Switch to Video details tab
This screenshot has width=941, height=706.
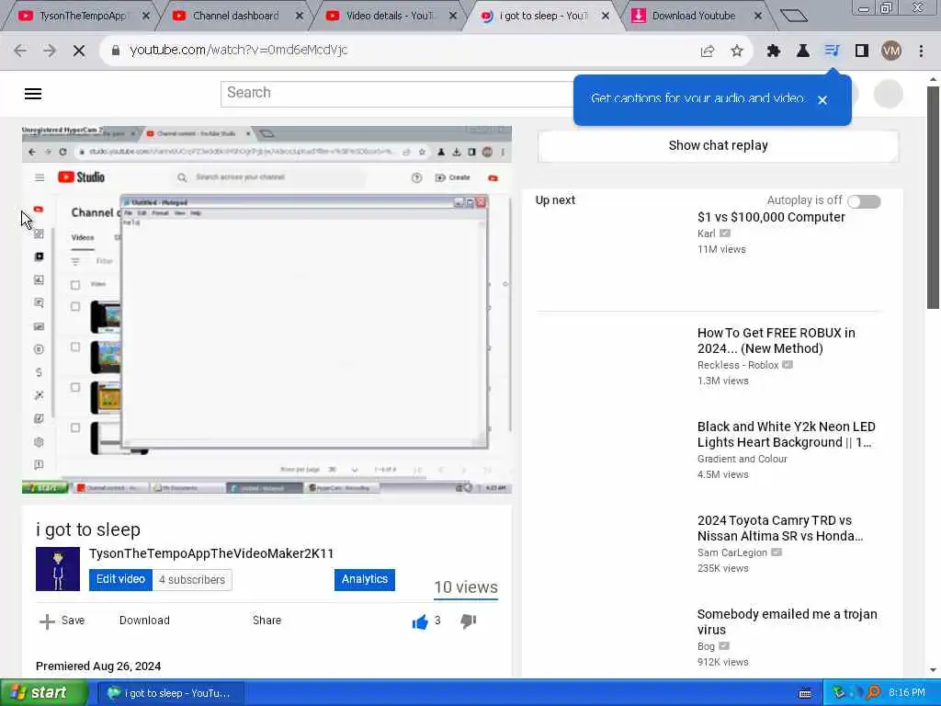click(389, 16)
